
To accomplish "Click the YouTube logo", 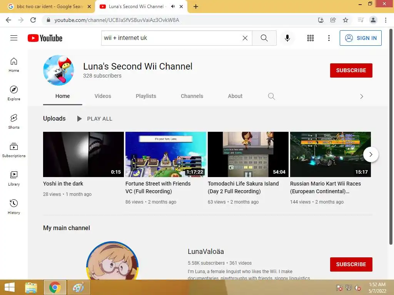I will pyautogui.click(x=45, y=38).
